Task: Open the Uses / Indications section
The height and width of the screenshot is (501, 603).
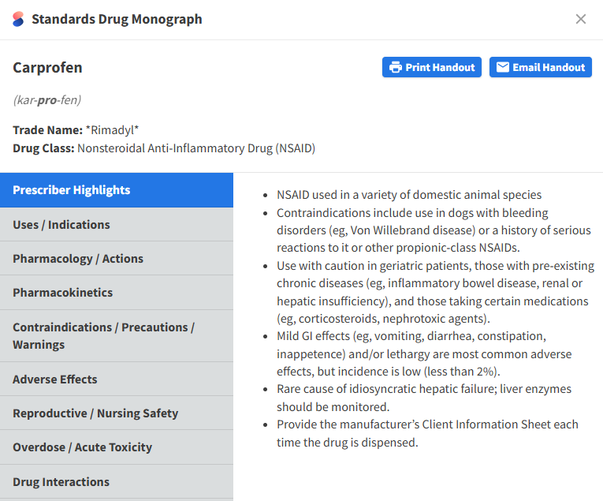Action: pos(117,225)
